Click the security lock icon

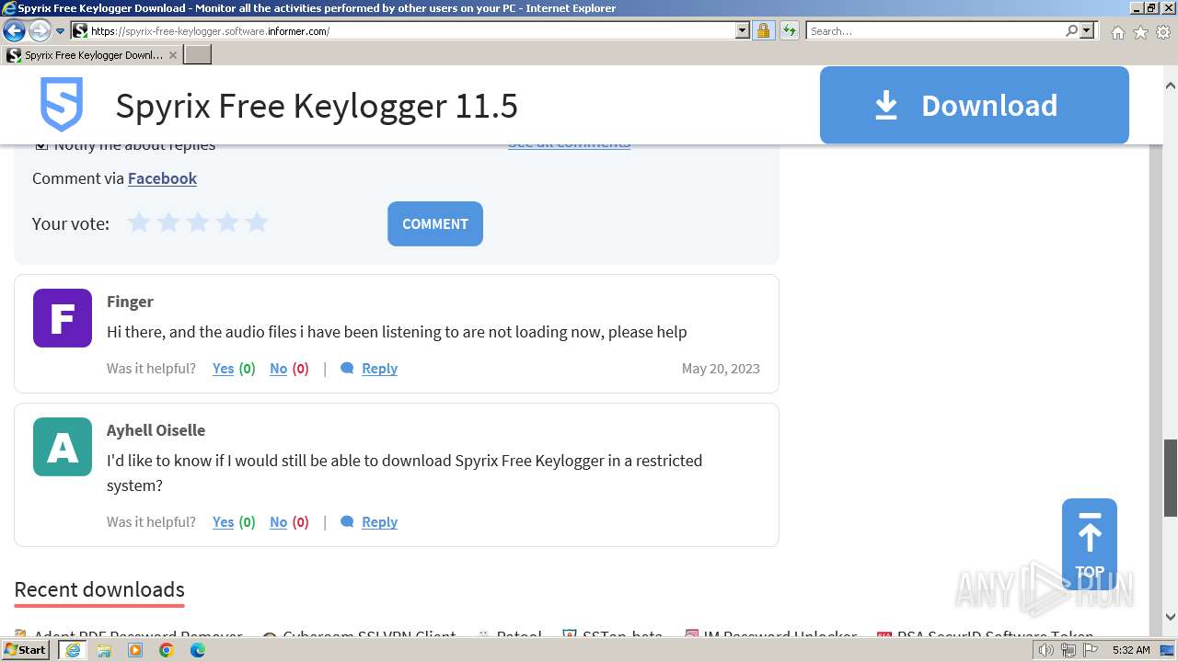pyautogui.click(x=763, y=31)
